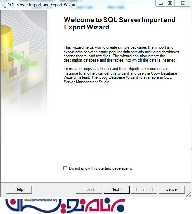Close the wizard with the X button
The height and width of the screenshot is (214, 192).
pos(183,3)
